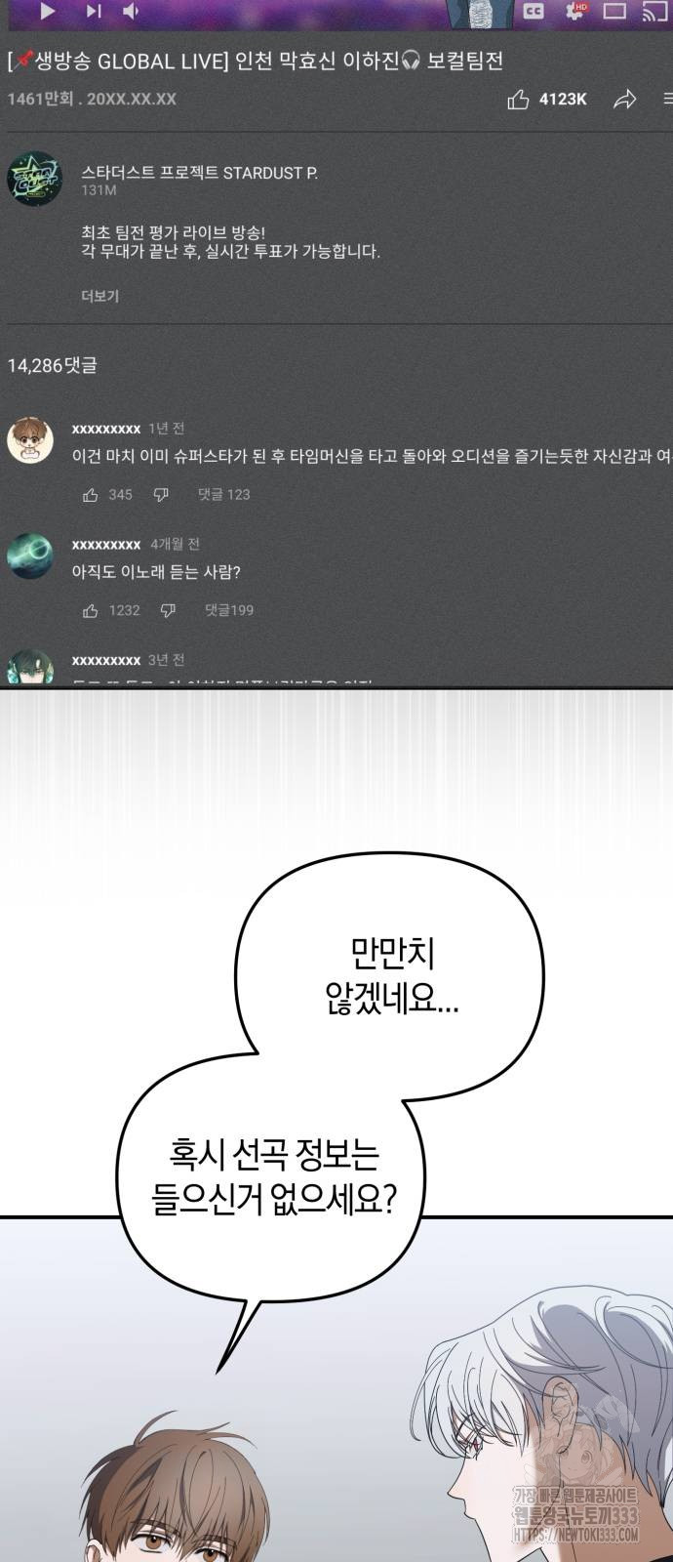The height and width of the screenshot is (1562, 673).
Task: Dislike the 아직도 이노래 듣는 사람 comment
Action: tap(168, 610)
